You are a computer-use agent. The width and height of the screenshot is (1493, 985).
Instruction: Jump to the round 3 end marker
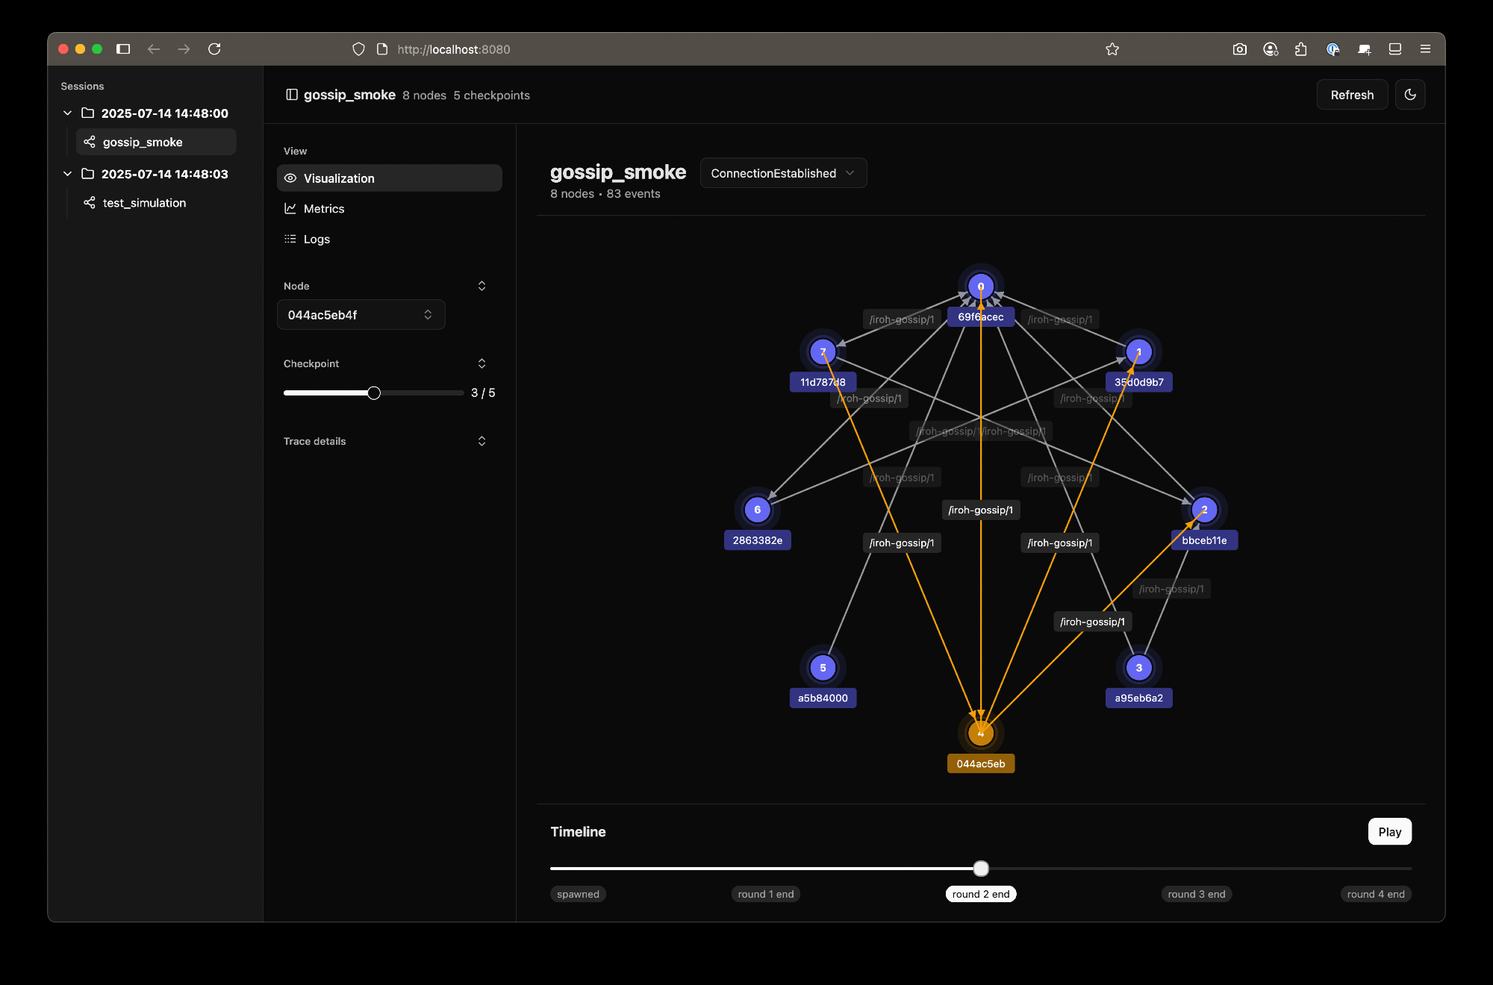[1196, 894]
